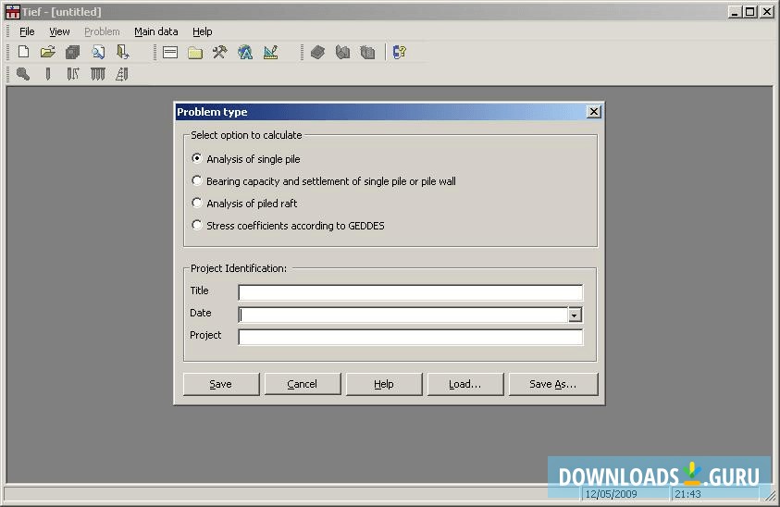Screen dimensions: 780x507
Task: Click the Open folder toolbar icon
Action: tap(48, 53)
